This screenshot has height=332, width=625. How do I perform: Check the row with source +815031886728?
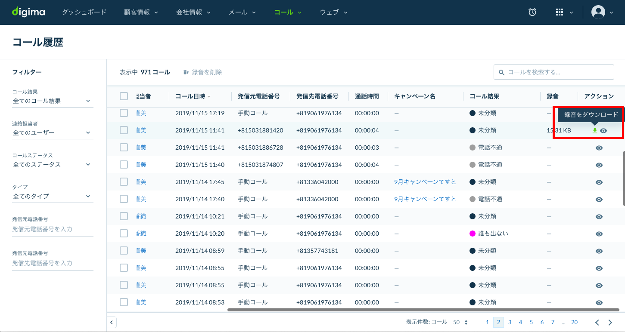(x=124, y=147)
